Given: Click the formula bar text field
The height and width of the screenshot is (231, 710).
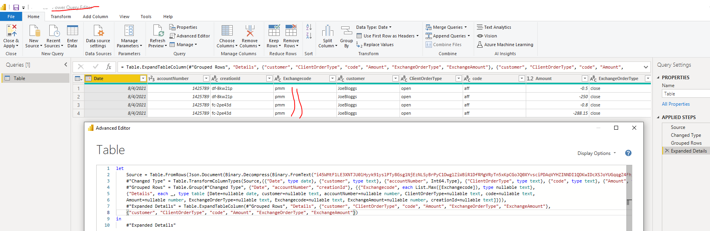Looking at the screenshot, I should (x=379, y=67).
